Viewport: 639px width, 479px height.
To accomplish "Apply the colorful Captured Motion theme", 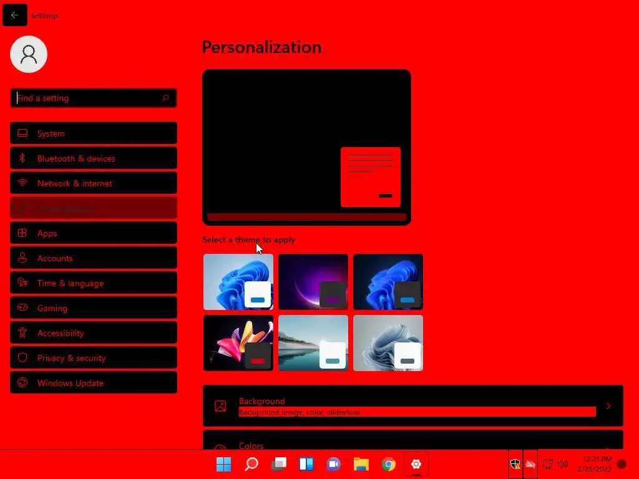I will (x=238, y=343).
